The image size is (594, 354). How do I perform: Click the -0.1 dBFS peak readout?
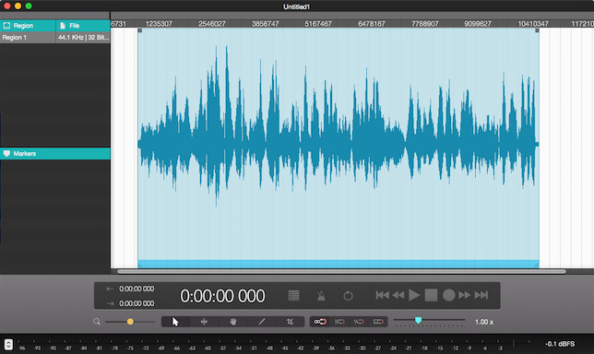click(560, 344)
